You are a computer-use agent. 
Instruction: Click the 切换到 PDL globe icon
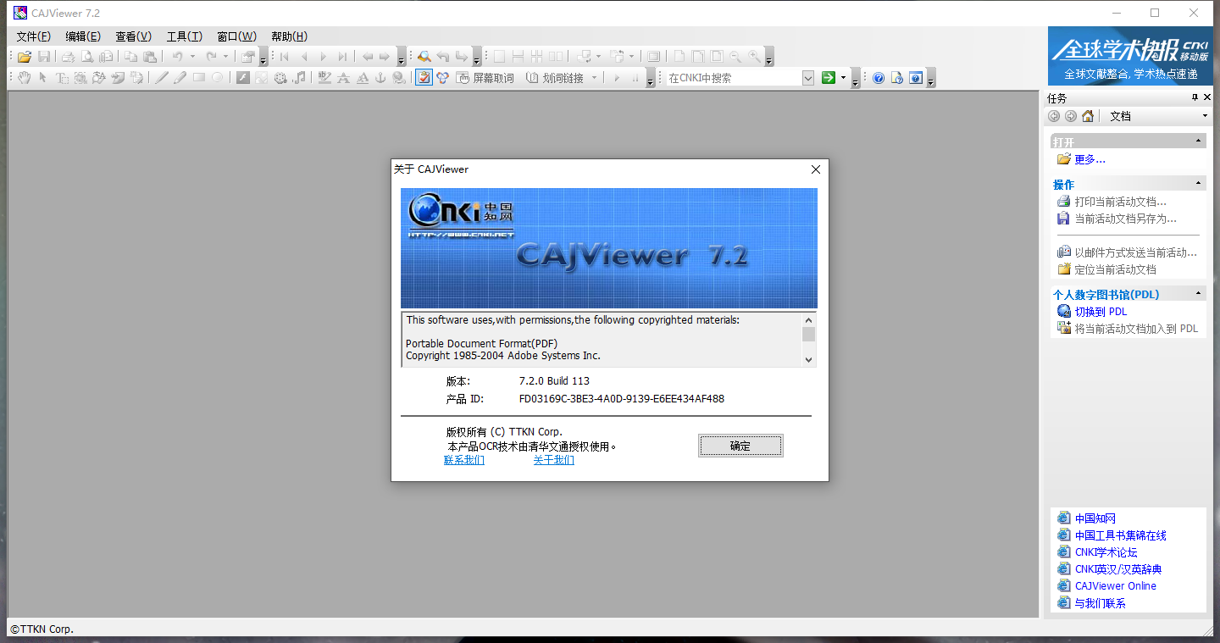[1064, 311]
